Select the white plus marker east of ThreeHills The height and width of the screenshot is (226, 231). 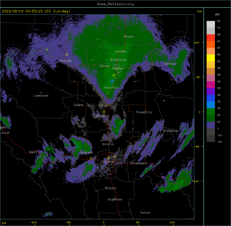point(164,101)
